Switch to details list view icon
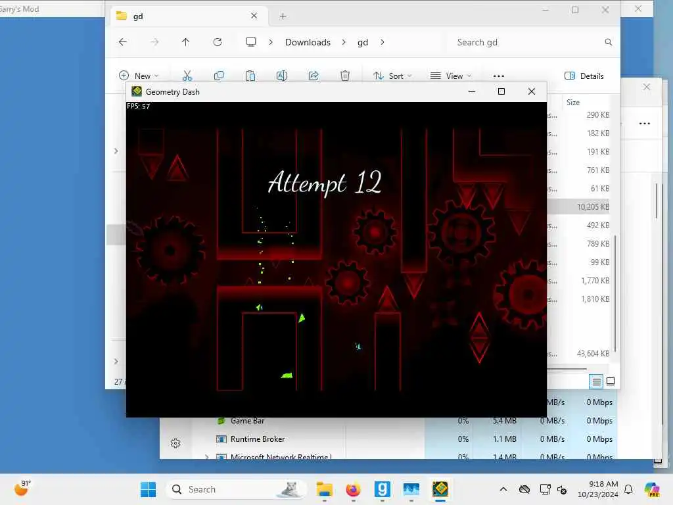673x505 pixels. coord(596,381)
